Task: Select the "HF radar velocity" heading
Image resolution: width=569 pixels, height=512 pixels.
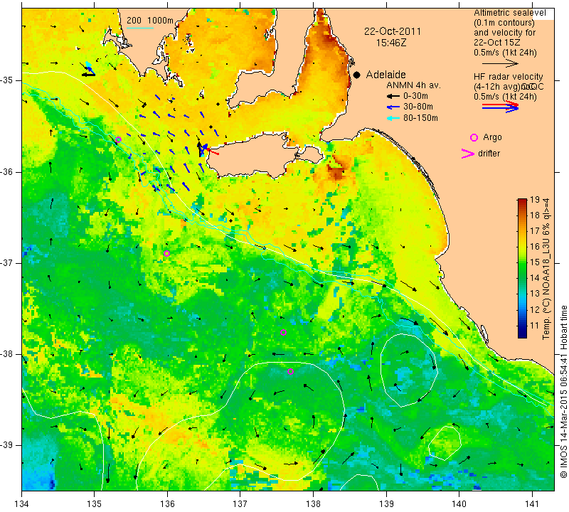Action: click(508, 77)
